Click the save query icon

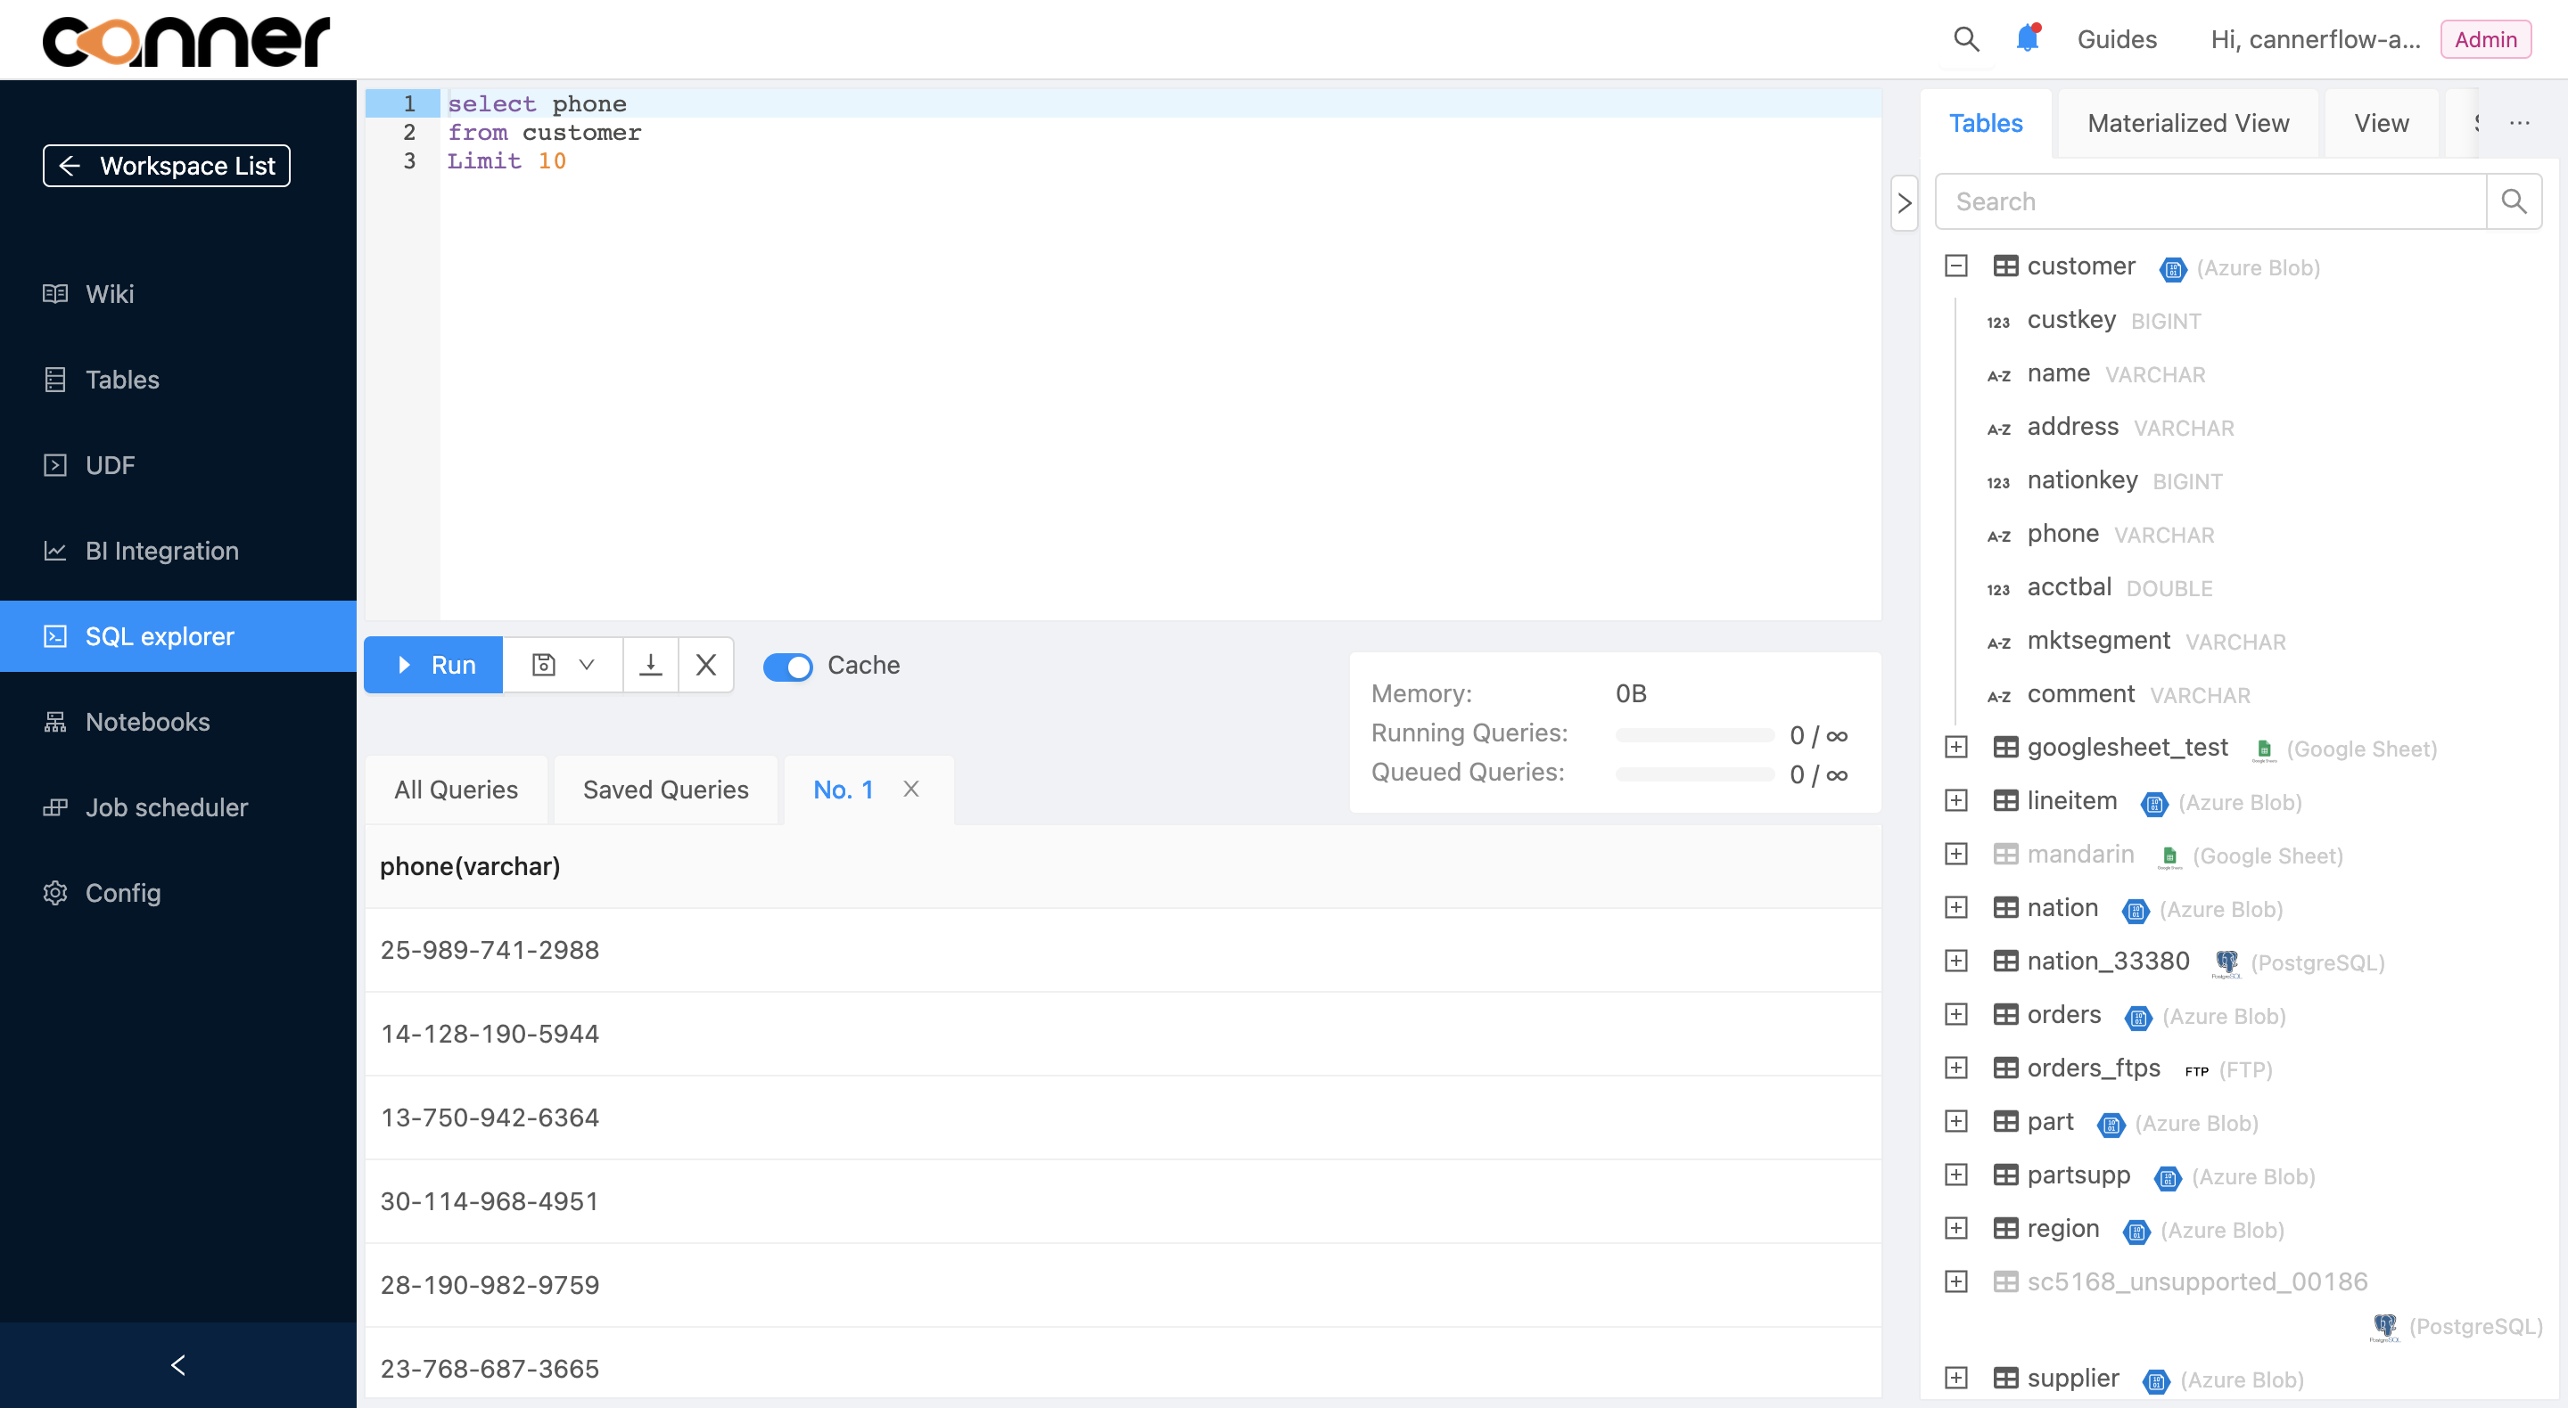tap(543, 665)
